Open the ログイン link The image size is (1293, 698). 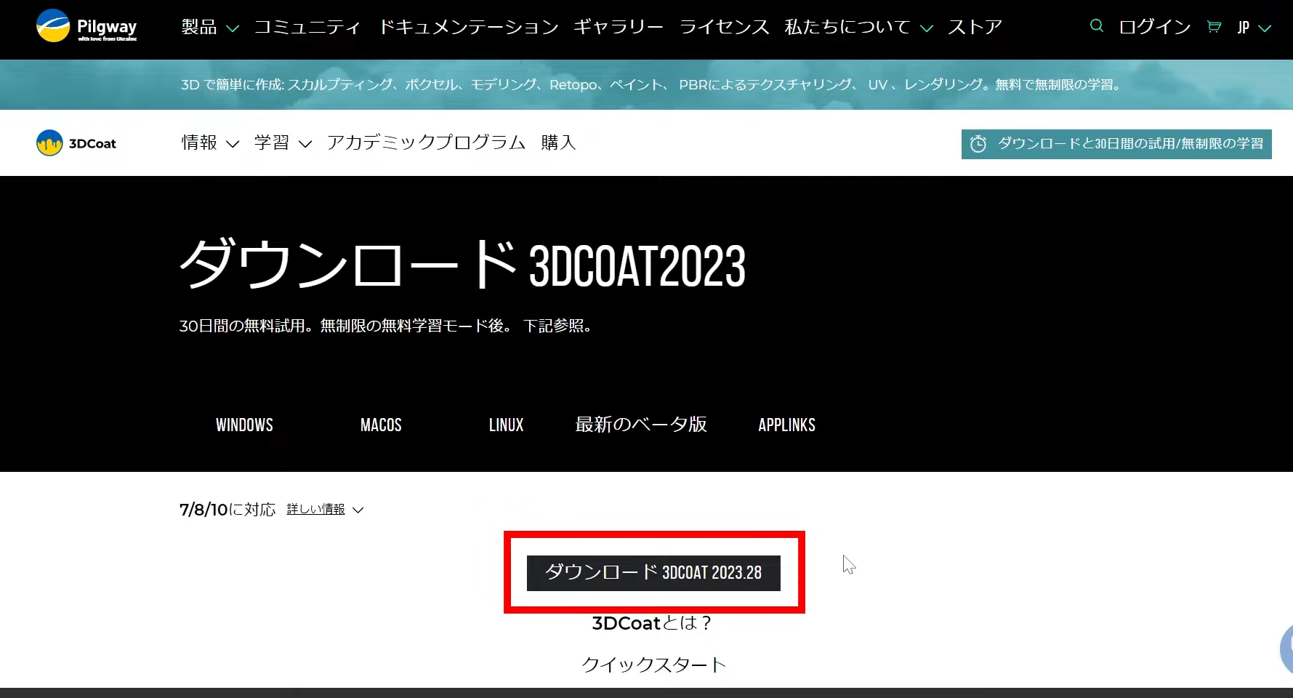pos(1154,27)
